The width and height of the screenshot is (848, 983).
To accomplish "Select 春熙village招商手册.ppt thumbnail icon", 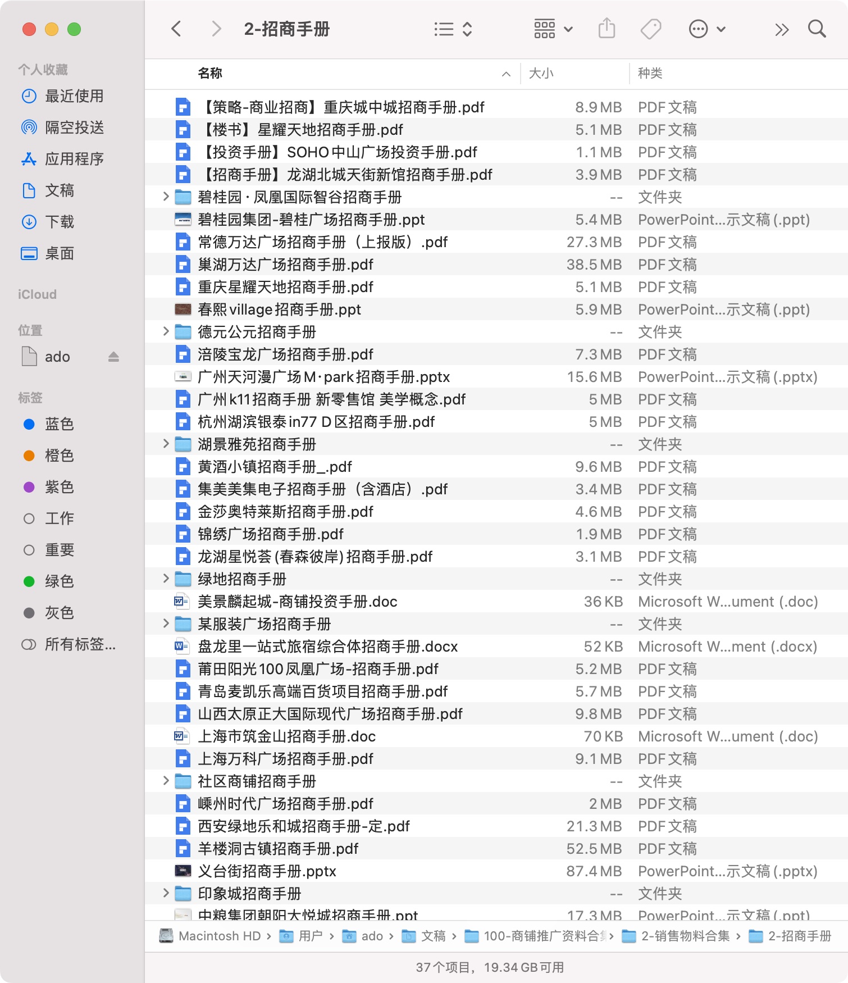I will pyautogui.click(x=183, y=310).
